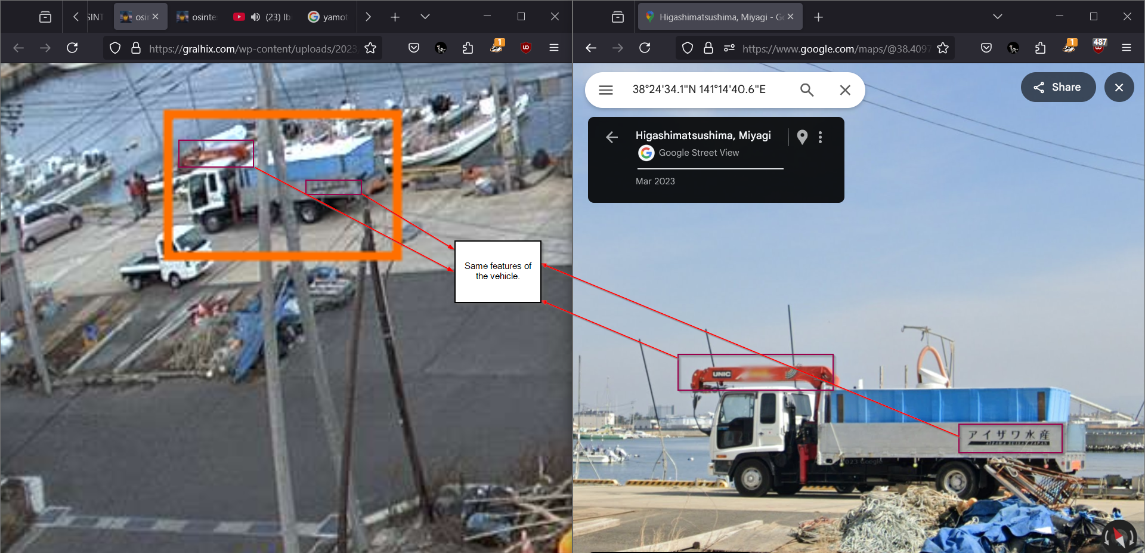This screenshot has width=1145, height=553.
Task: Click the search magnifier in Maps search box
Action: click(x=806, y=90)
